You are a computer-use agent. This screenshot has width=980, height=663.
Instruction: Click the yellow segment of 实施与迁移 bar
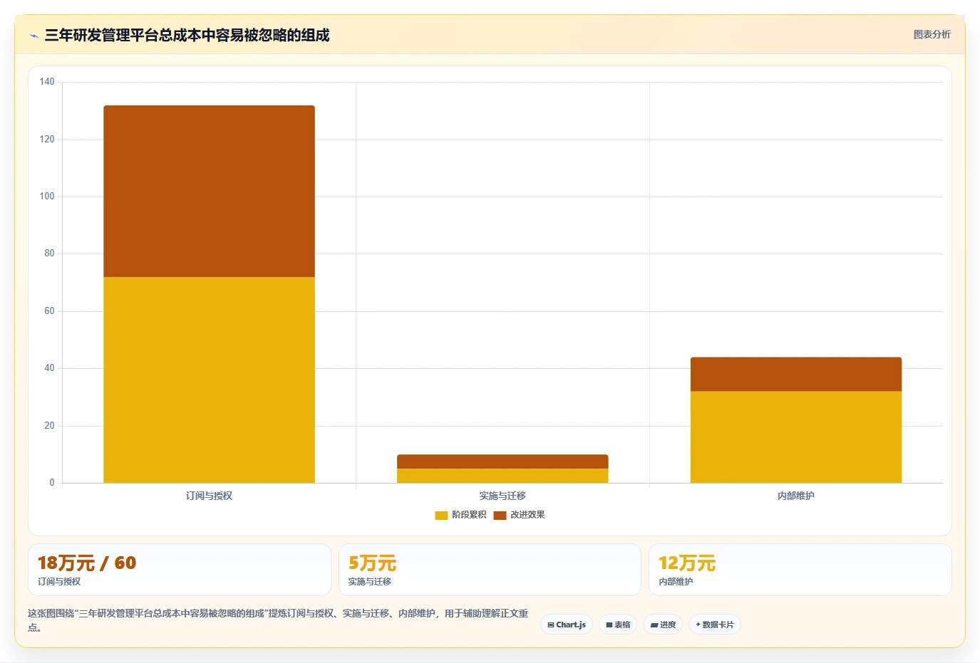(502, 476)
